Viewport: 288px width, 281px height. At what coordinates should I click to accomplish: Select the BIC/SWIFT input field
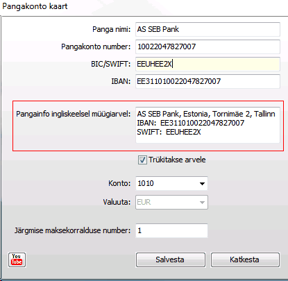click(207, 64)
